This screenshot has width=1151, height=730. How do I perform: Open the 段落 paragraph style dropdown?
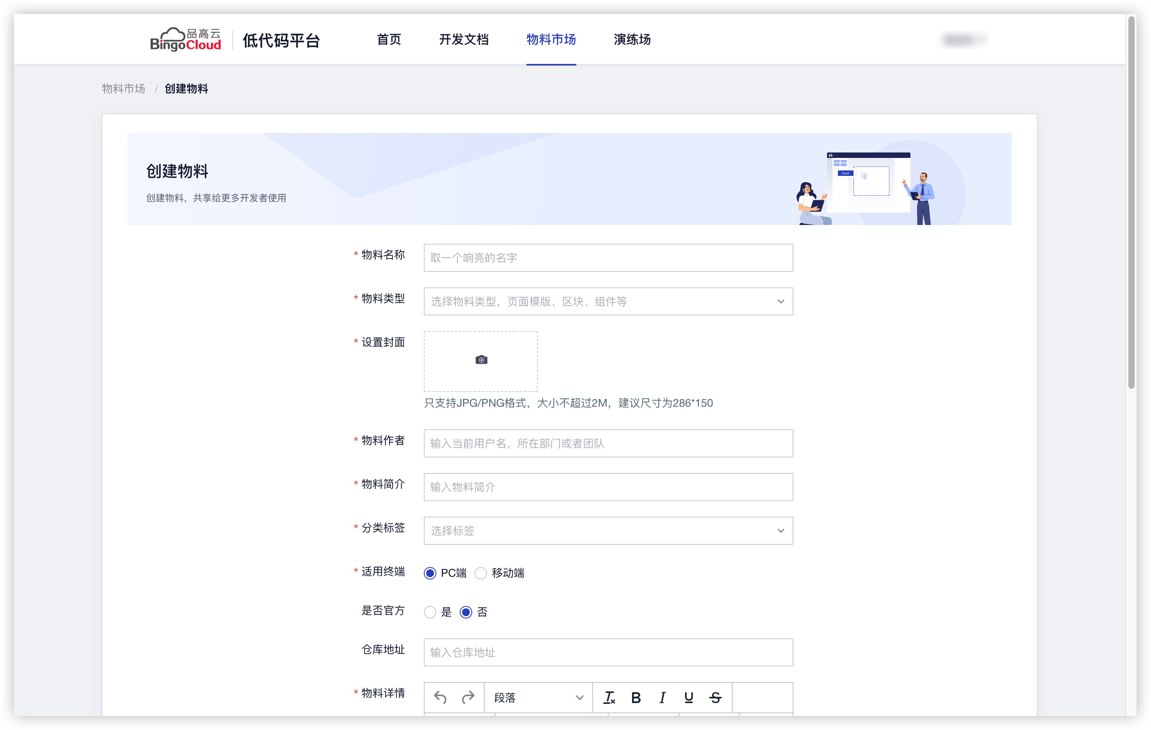pos(538,698)
